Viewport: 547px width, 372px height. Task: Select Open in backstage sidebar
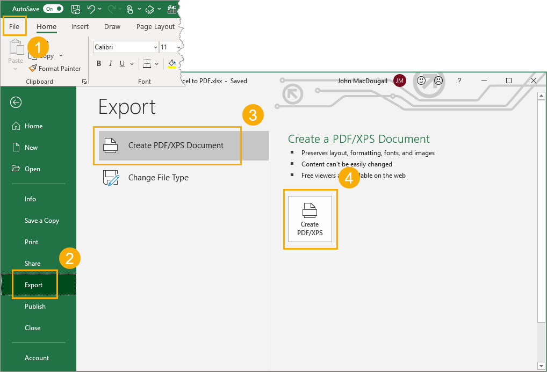pos(32,169)
